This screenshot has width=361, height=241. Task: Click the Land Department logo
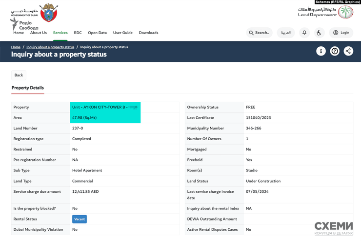click(325, 12)
